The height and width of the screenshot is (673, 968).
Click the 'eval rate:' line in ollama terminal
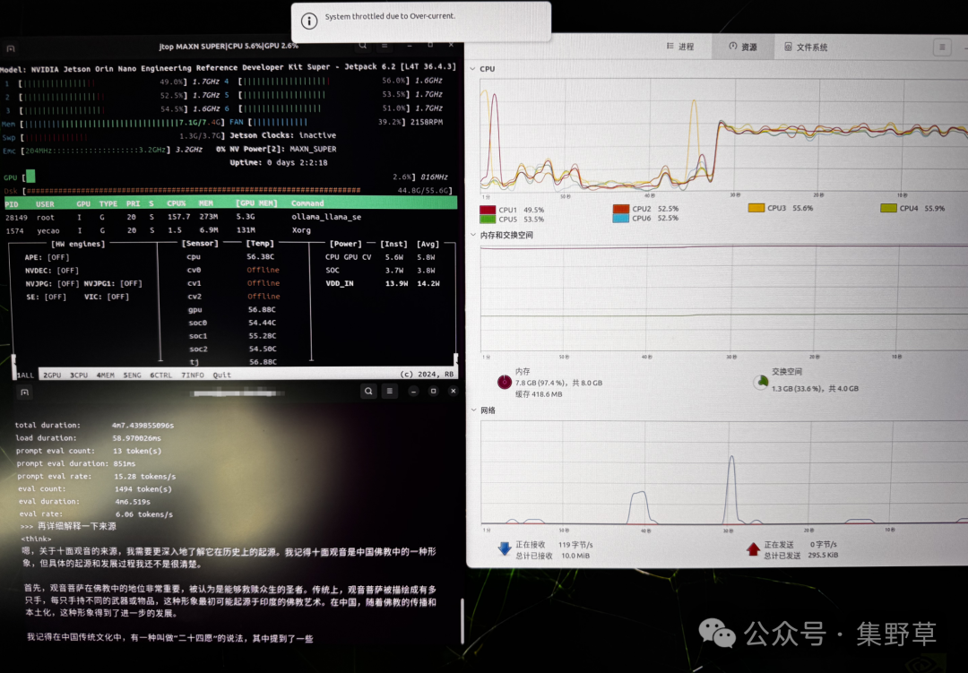coord(96,513)
